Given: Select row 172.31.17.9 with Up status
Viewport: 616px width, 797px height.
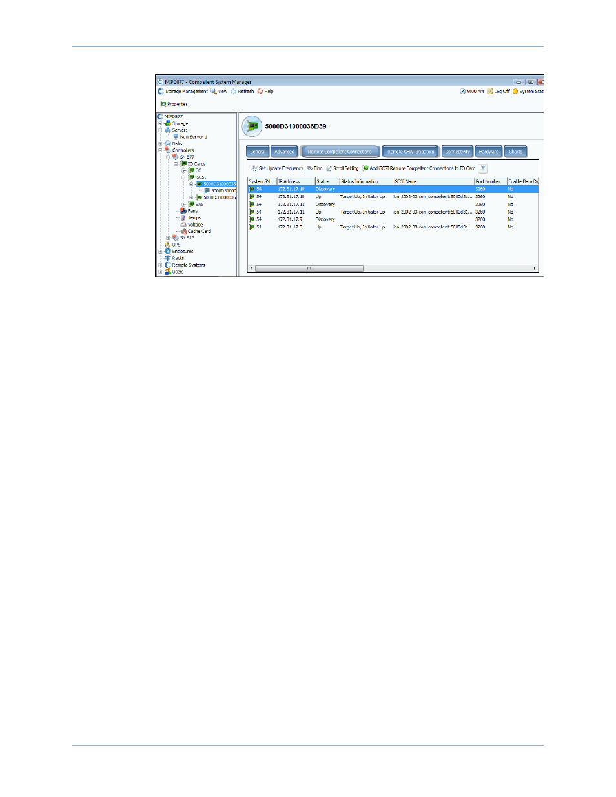Looking at the screenshot, I should (x=393, y=227).
